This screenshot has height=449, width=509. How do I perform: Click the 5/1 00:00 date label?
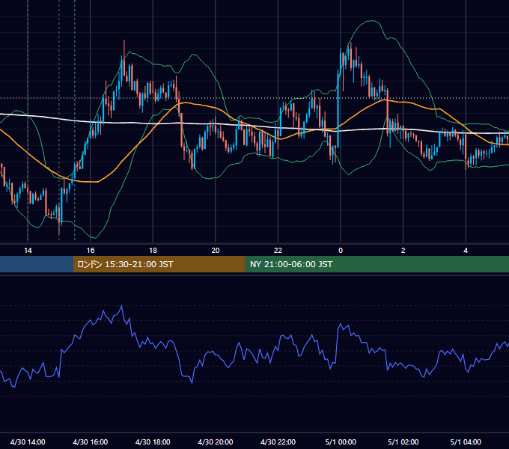(341, 442)
